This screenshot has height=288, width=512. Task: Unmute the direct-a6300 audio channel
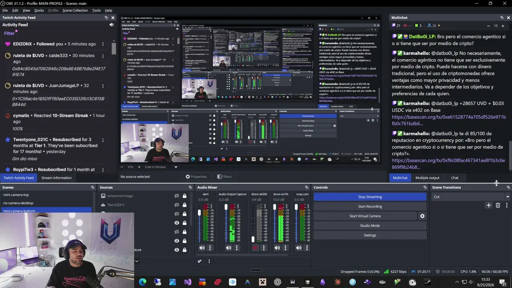[x=255, y=248]
